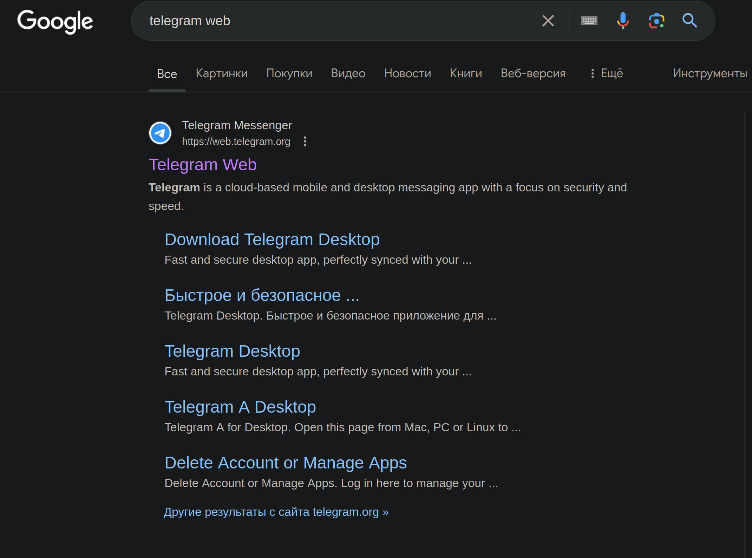Open the Быстрое и безопасное link
The height and width of the screenshot is (558, 752).
(262, 295)
